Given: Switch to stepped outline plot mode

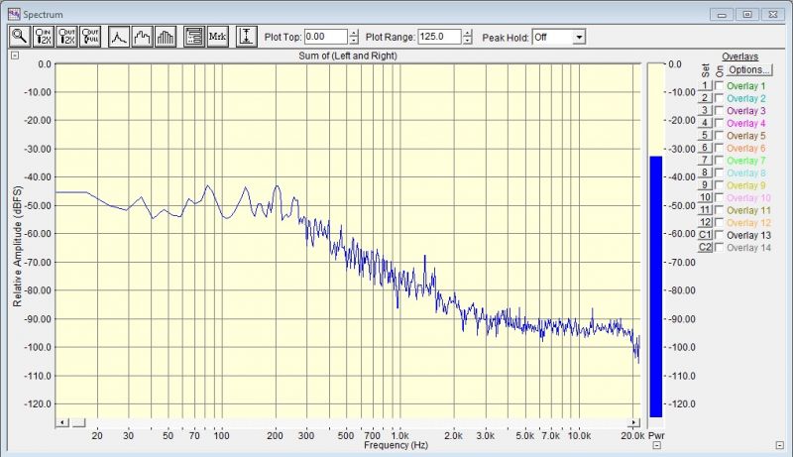Looking at the screenshot, I should pos(142,37).
